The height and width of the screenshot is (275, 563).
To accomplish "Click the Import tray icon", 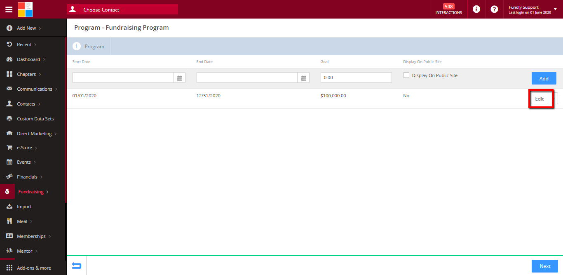I will coord(9,206).
